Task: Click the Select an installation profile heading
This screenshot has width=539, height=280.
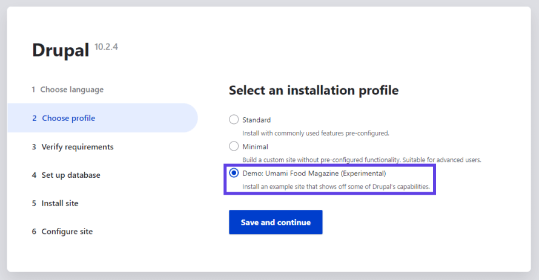Action: coord(314,90)
